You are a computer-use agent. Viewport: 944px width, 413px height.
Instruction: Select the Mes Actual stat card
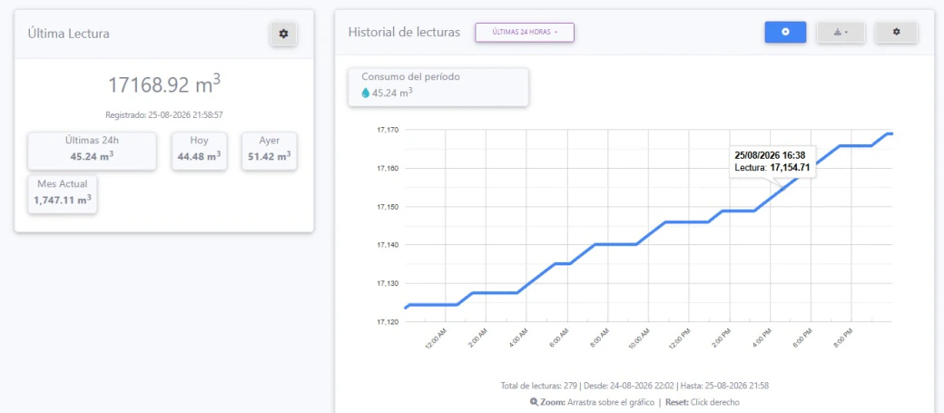(63, 194)
